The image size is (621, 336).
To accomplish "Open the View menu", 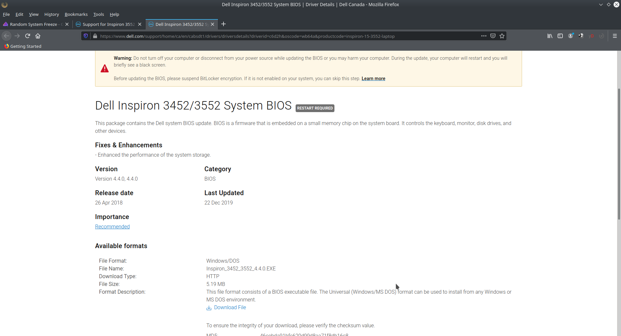I will [x=34, y=14].
